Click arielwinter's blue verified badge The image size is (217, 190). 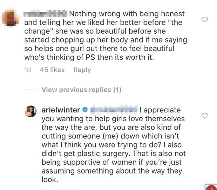85,110
